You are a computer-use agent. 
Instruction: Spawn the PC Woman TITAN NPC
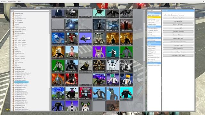point(99,80)
